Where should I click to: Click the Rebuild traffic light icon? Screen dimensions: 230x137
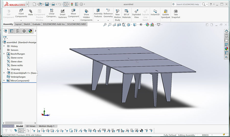[x=72, y=4]
